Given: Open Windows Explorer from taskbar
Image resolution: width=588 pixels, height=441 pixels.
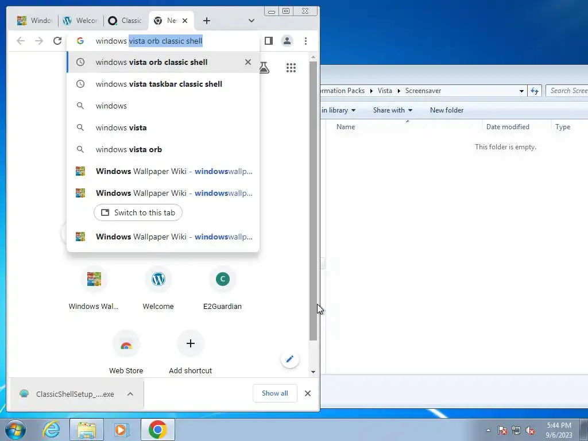Looking at the screenshot, I should click(87, 430).
